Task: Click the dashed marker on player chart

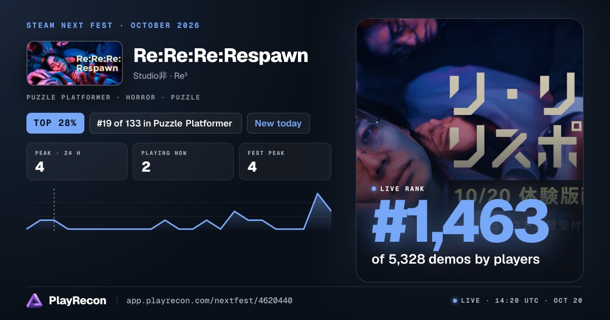Action: coord(54,210)
